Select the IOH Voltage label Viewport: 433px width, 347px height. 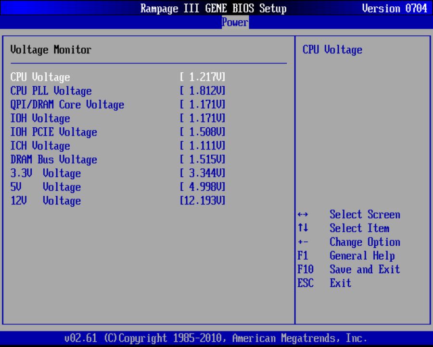coord(40,119)
